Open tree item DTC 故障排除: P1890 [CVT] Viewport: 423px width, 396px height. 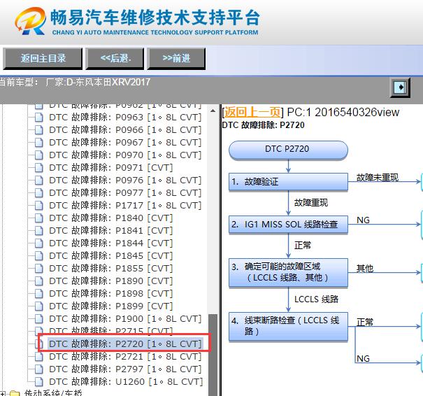click(110, 281)
